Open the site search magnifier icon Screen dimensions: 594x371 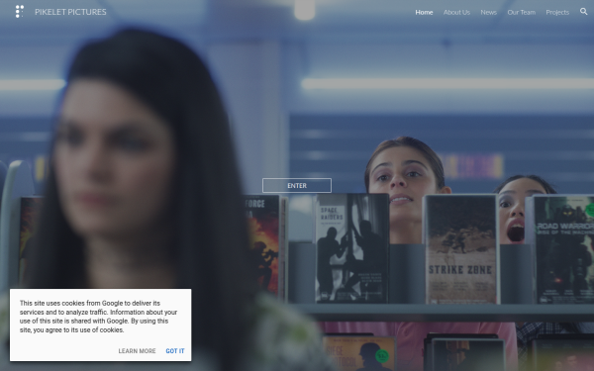[584, 12]
